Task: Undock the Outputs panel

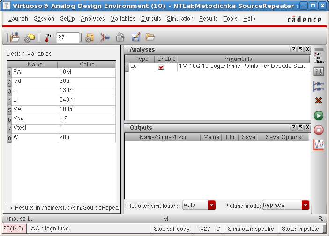Action: coord(300,127)
